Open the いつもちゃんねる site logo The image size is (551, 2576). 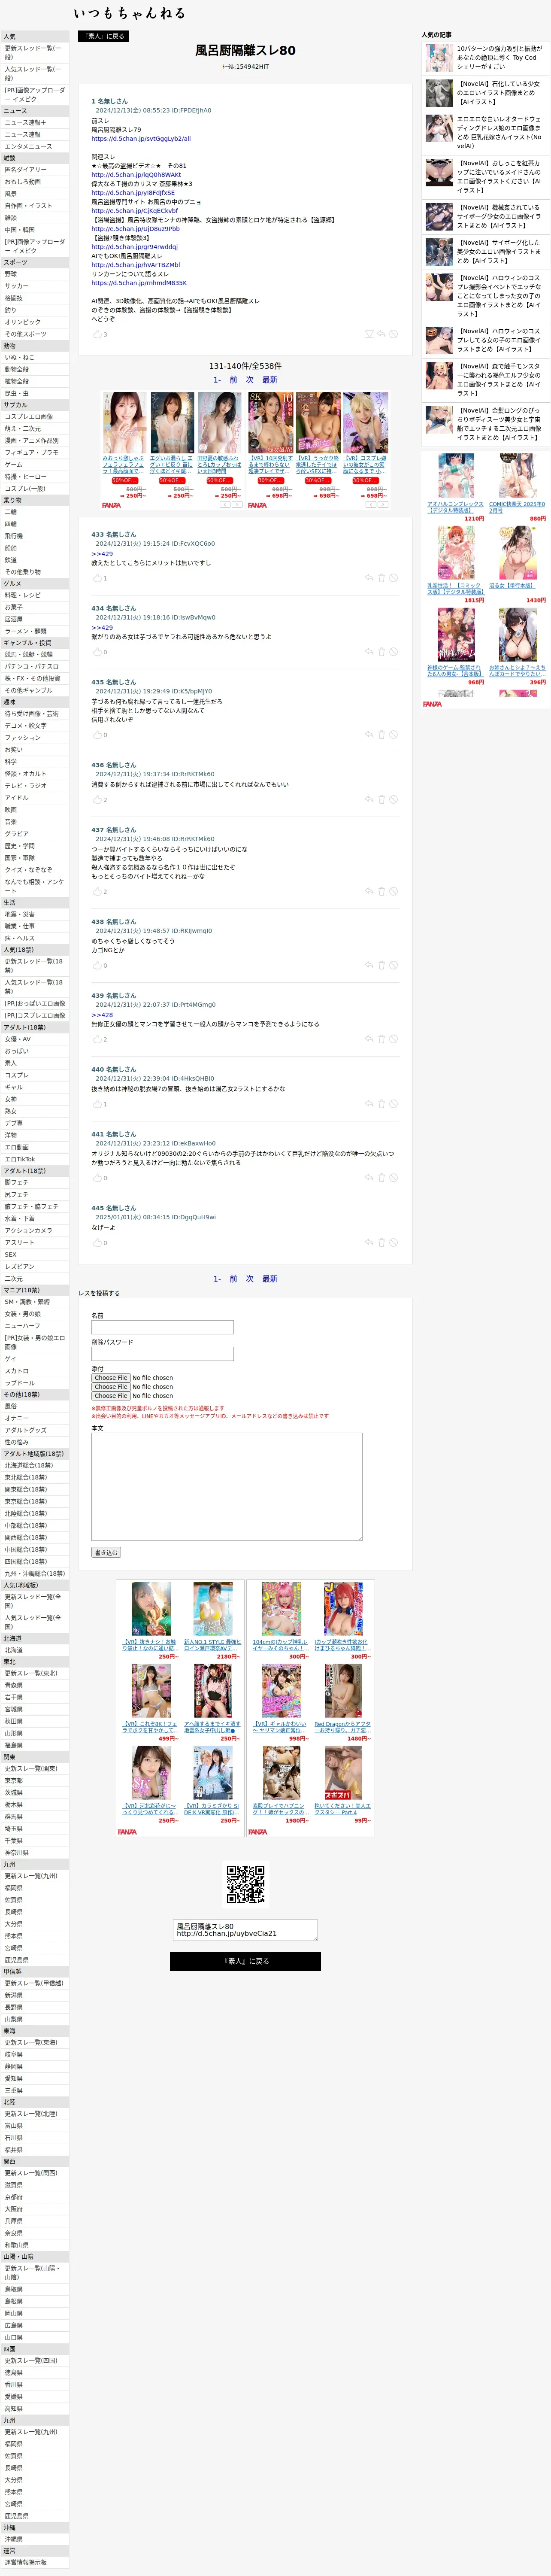point(129,13)
